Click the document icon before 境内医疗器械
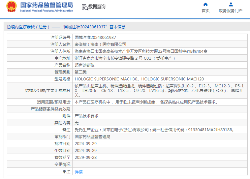The image size is (250, 179). coord(9,27)
